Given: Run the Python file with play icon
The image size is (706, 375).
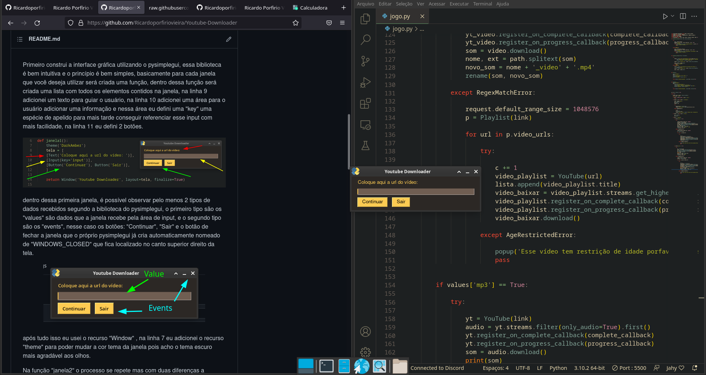Looking at the screenshot, I should pyautogui.click(x=665, y=17).
